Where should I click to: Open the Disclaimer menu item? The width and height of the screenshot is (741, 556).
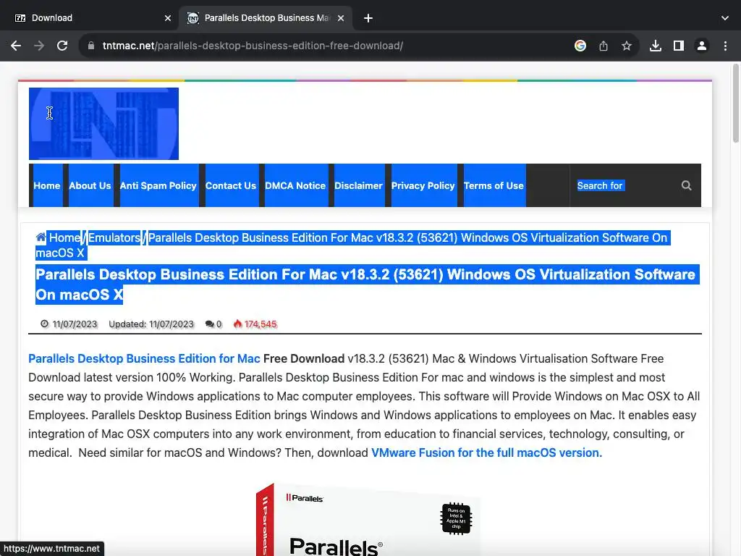coord(358,186)
